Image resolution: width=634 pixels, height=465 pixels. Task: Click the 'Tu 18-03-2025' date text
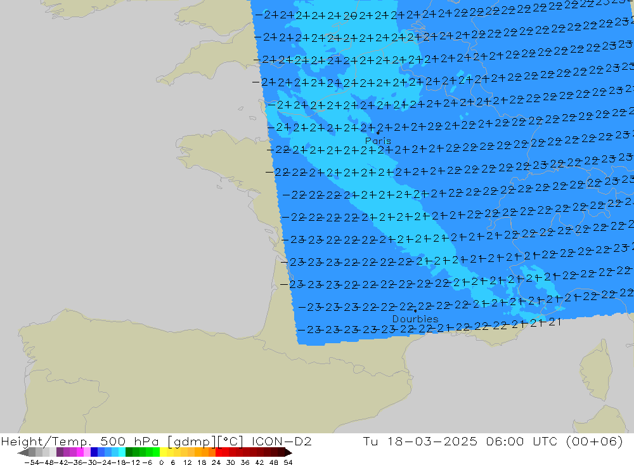[x=420, y=441]
